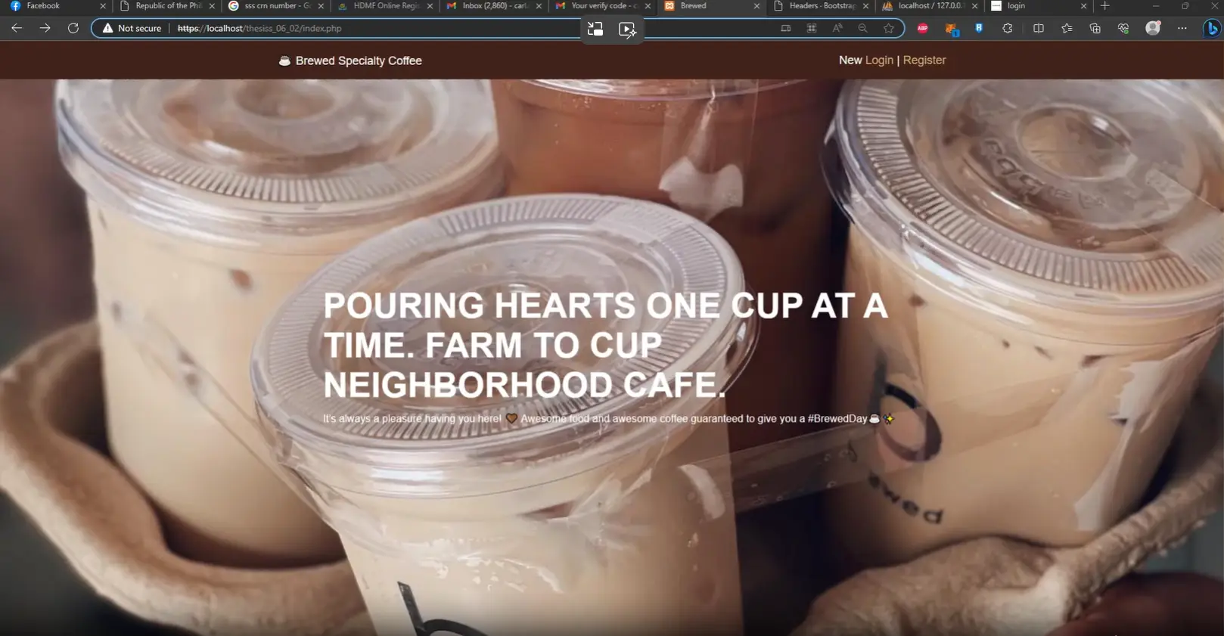The width and height of the screenshot is (1224, 636).
Task: Open the Extensions puzzle menu
Action: (1008, 28)
